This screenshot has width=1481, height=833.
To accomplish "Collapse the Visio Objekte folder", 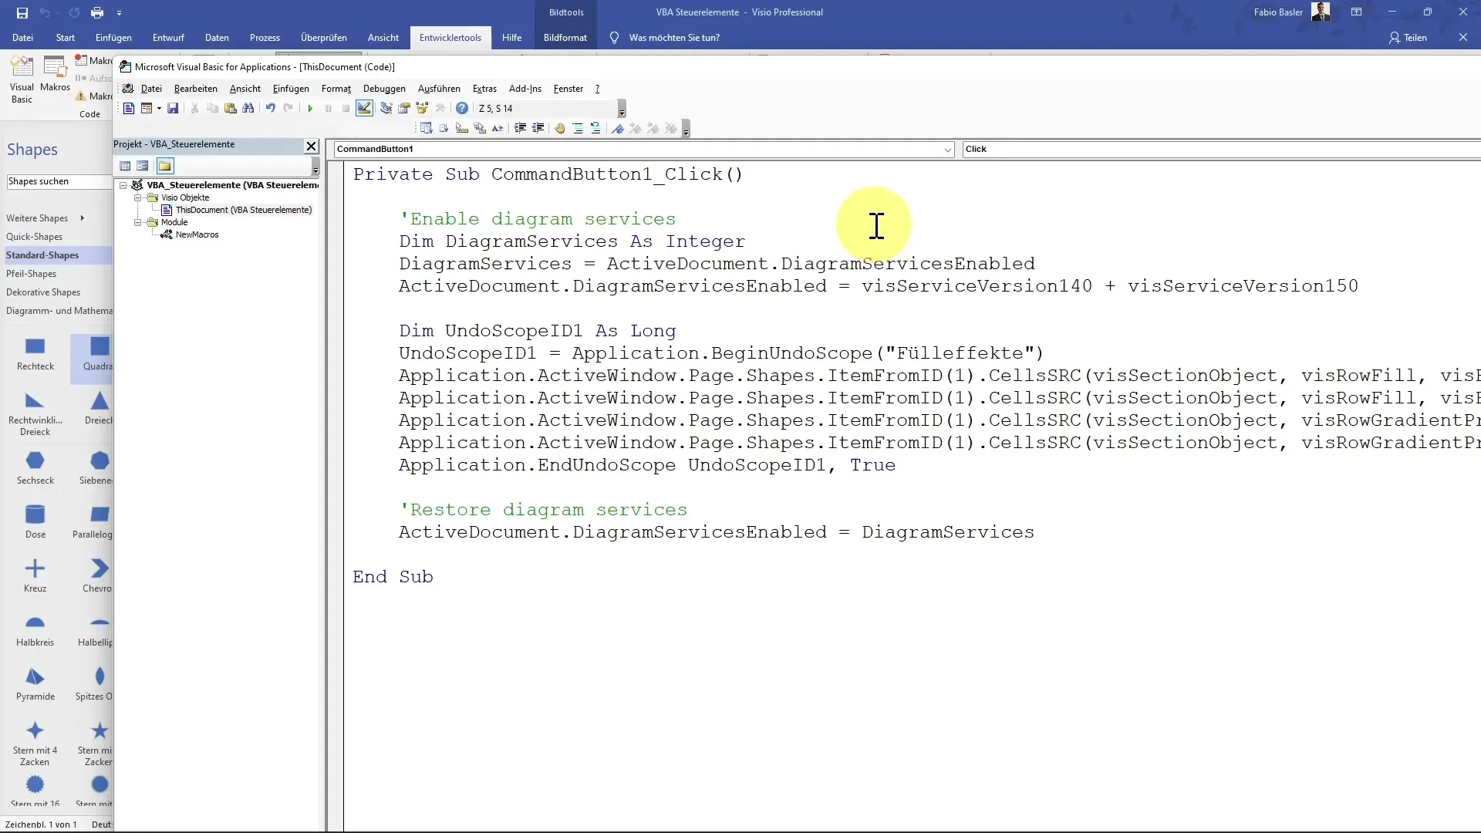I will (138, 197).
